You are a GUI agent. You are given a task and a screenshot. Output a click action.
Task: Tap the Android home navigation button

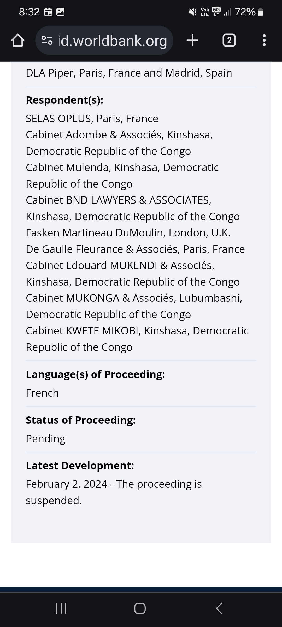[x=140, y=608]
